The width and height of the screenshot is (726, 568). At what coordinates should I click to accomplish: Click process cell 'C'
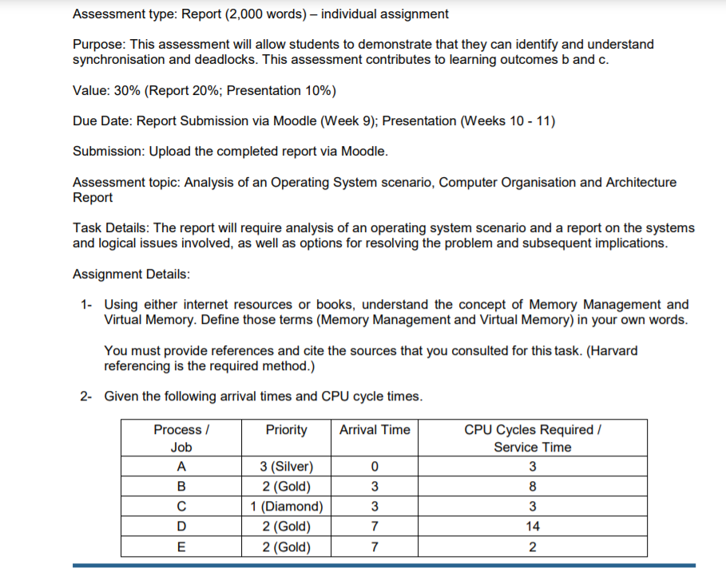tap(181, 507)
